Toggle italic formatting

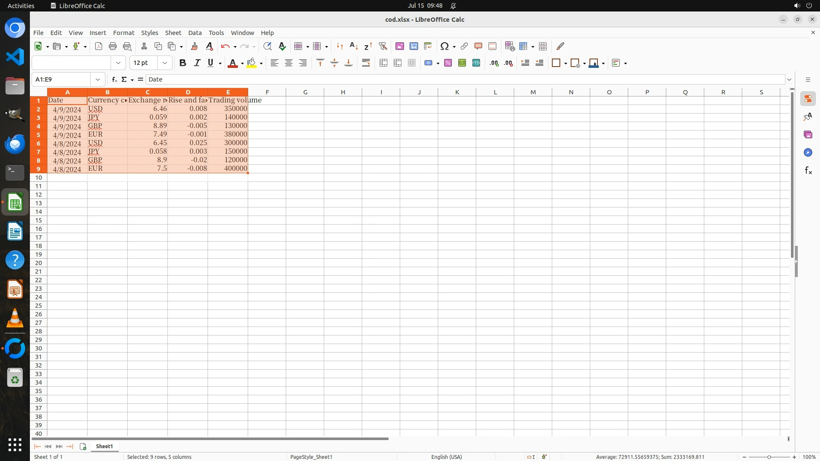click(197, 63)
